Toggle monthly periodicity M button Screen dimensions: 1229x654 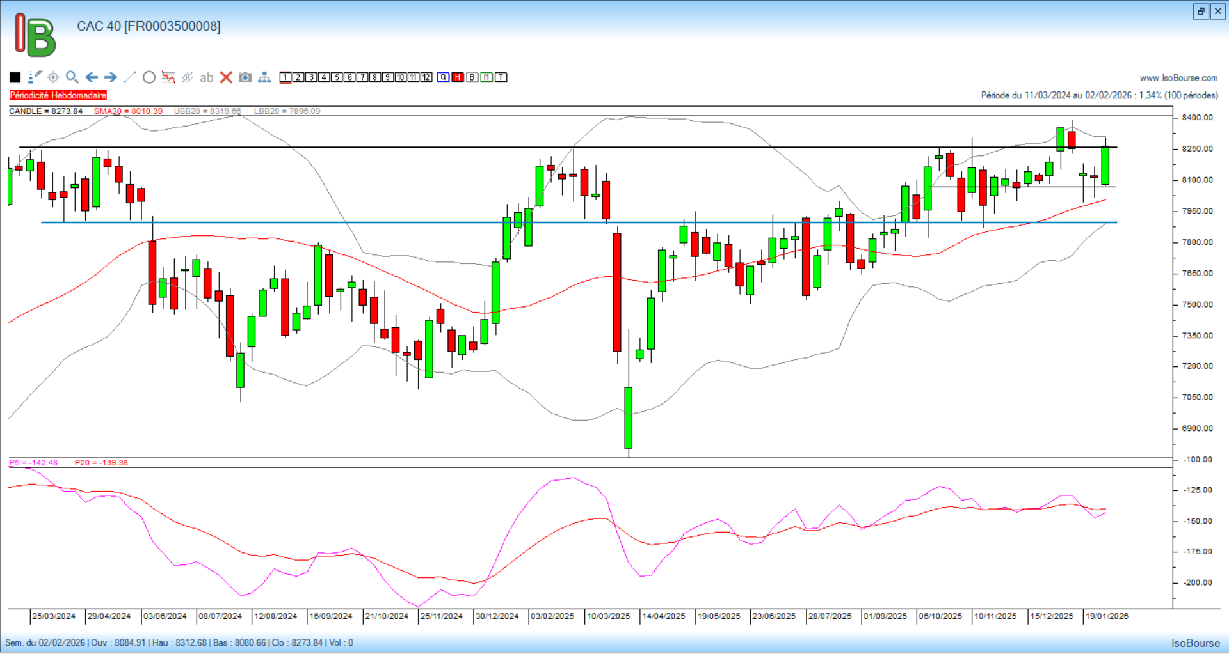click(486, 77)
